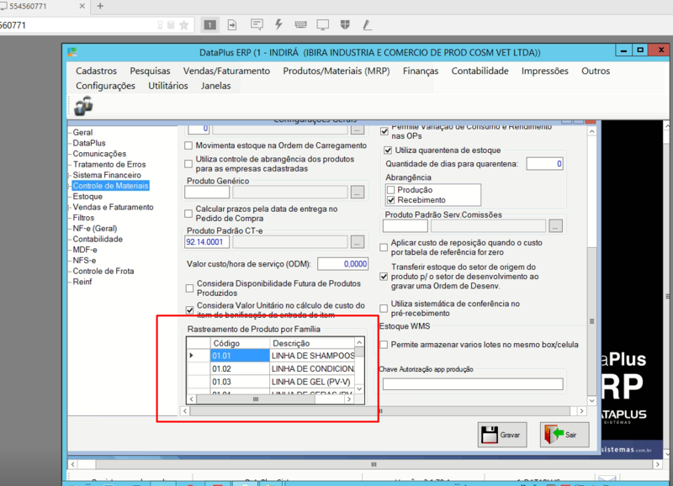Open a new AnyDesk session tab
673x486 pixels.
click(100, 6)
